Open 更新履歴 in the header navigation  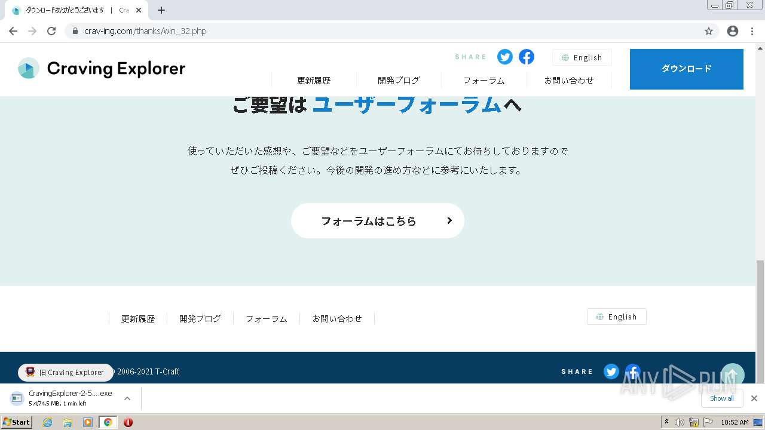tap(314, 80)
